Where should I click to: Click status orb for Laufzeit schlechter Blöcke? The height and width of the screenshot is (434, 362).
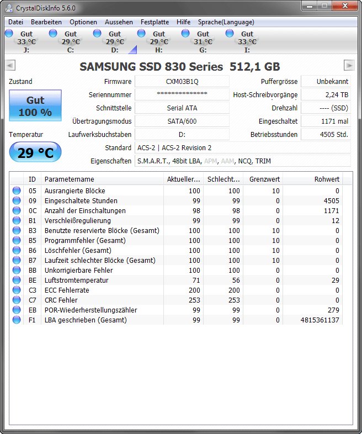(x=17, y=260)
